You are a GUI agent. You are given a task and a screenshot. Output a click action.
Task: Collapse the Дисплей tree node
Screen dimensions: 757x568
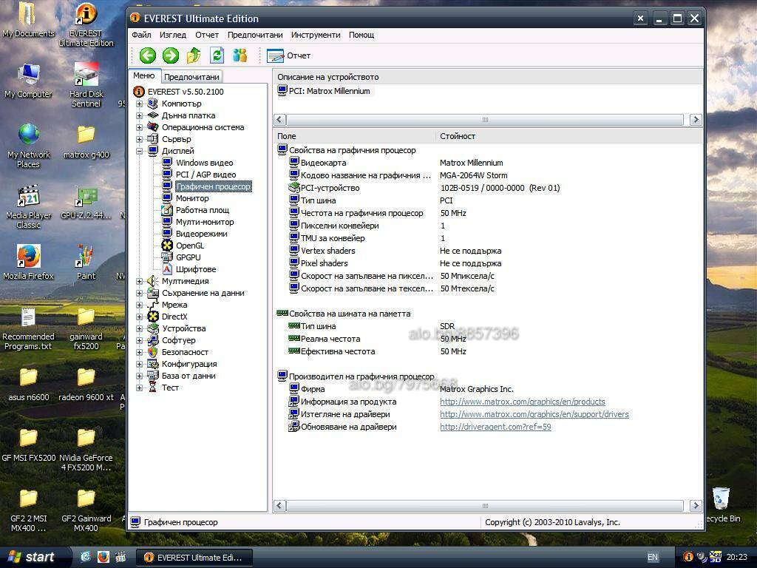[x=139, y=151]
